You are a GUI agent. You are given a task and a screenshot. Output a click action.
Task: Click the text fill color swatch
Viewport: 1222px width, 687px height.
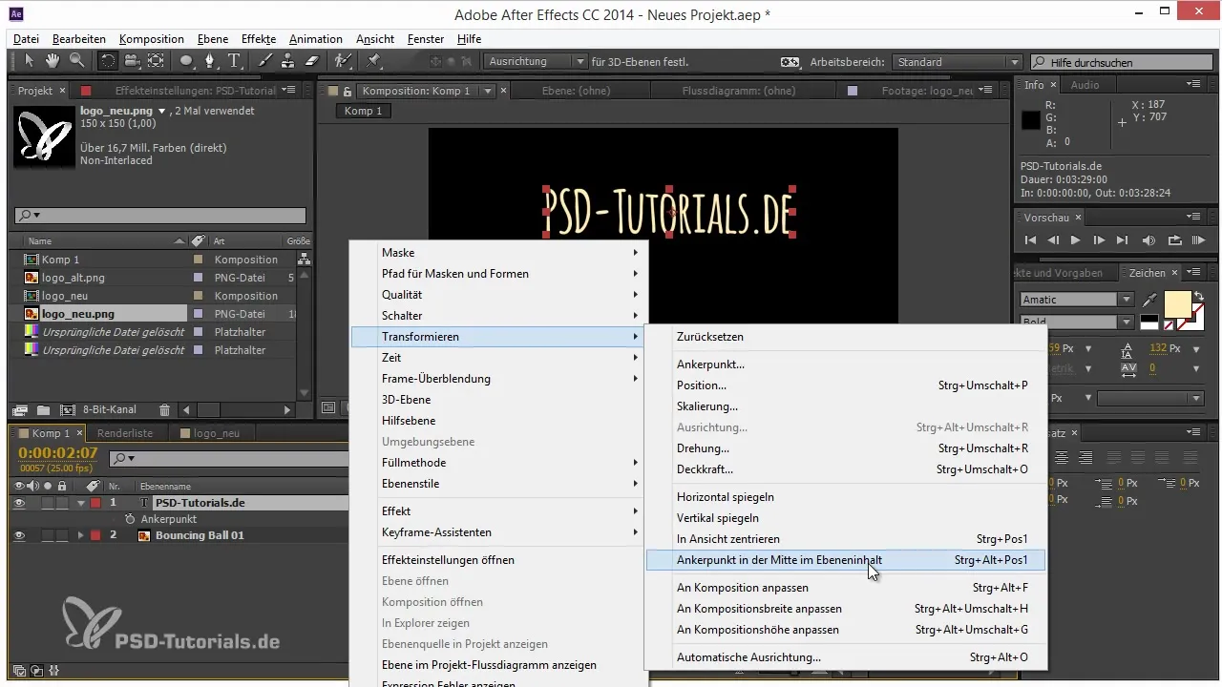(1177, 303)
